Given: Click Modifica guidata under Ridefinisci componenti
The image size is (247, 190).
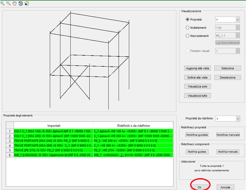Looking at the screenshot, I should click(197, 152).
